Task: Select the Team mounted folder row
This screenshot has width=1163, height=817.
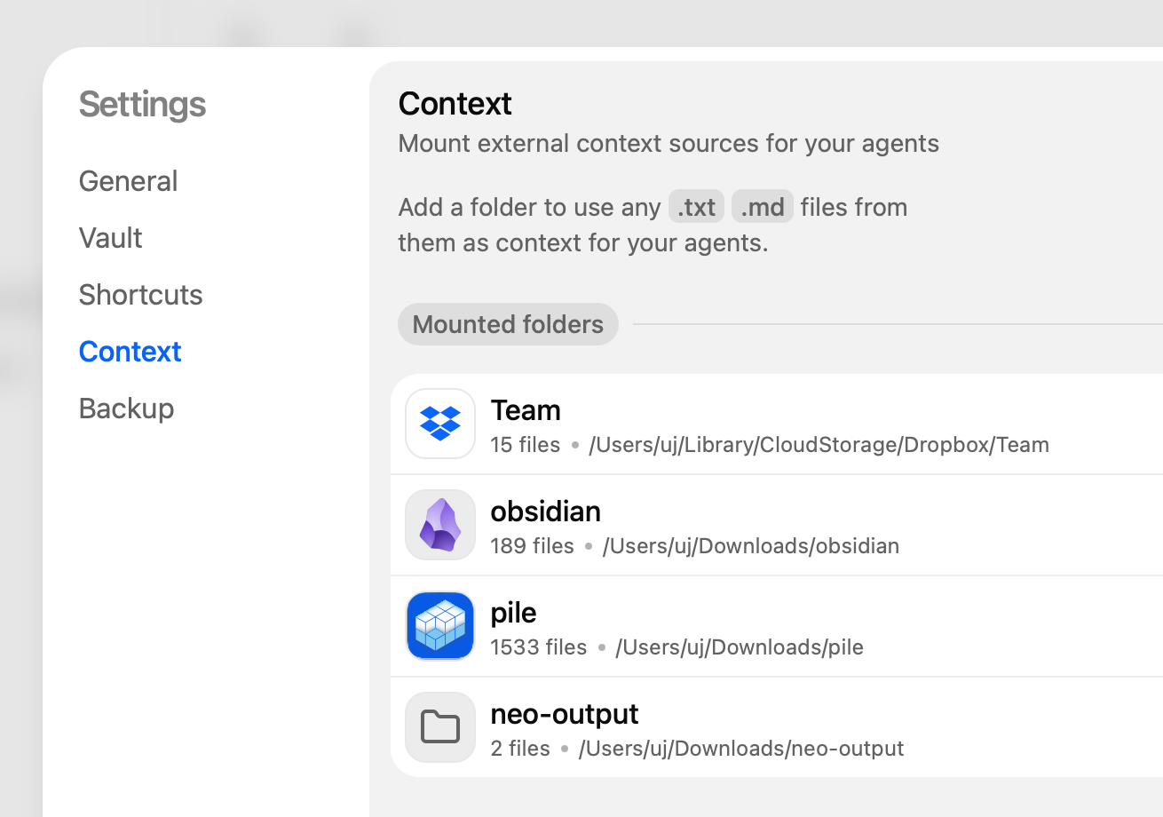Action: point(777,424)
